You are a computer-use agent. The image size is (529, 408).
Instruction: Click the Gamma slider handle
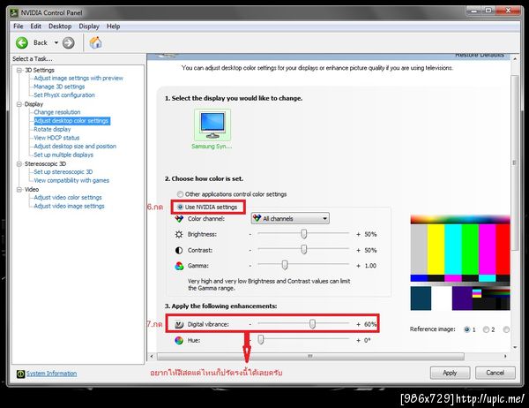pyautogui.click(x=285, y=265)
